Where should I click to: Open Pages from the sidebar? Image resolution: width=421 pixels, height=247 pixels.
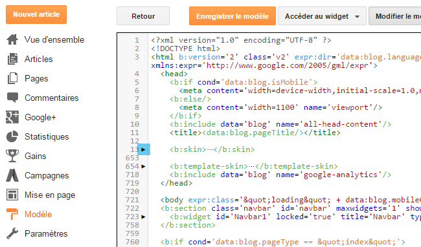click(x=36, y=78)
